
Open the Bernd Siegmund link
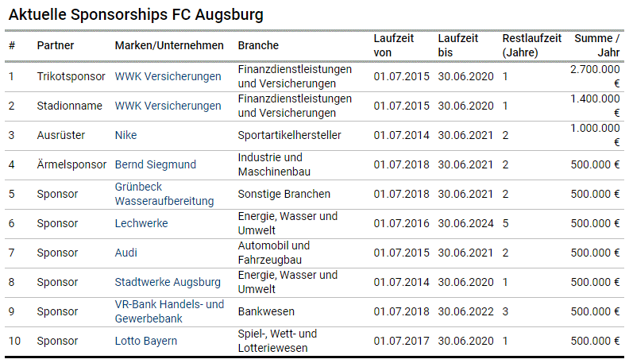(x=155, y=164)
